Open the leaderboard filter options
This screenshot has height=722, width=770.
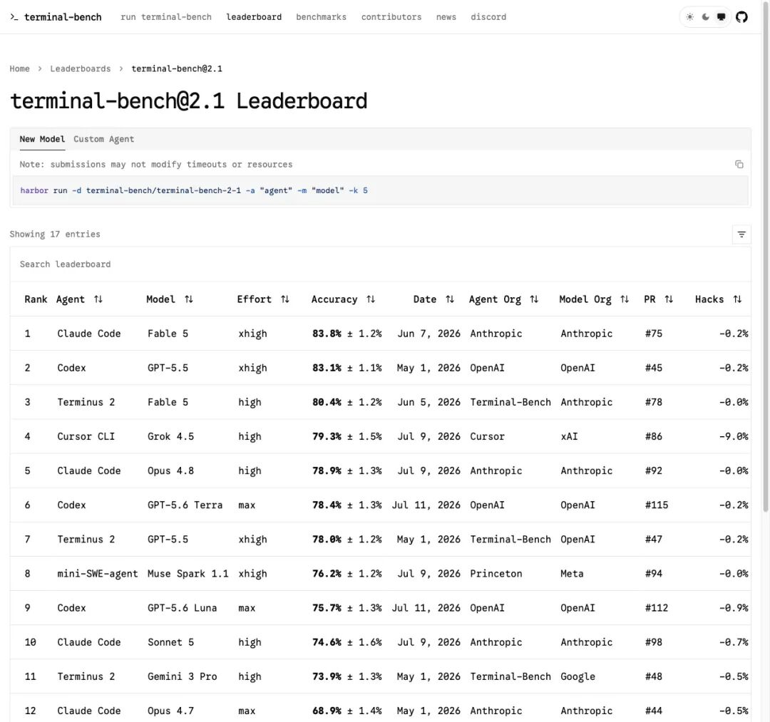741,234
